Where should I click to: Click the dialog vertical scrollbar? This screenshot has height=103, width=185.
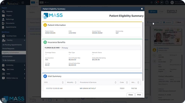(143, 51)
